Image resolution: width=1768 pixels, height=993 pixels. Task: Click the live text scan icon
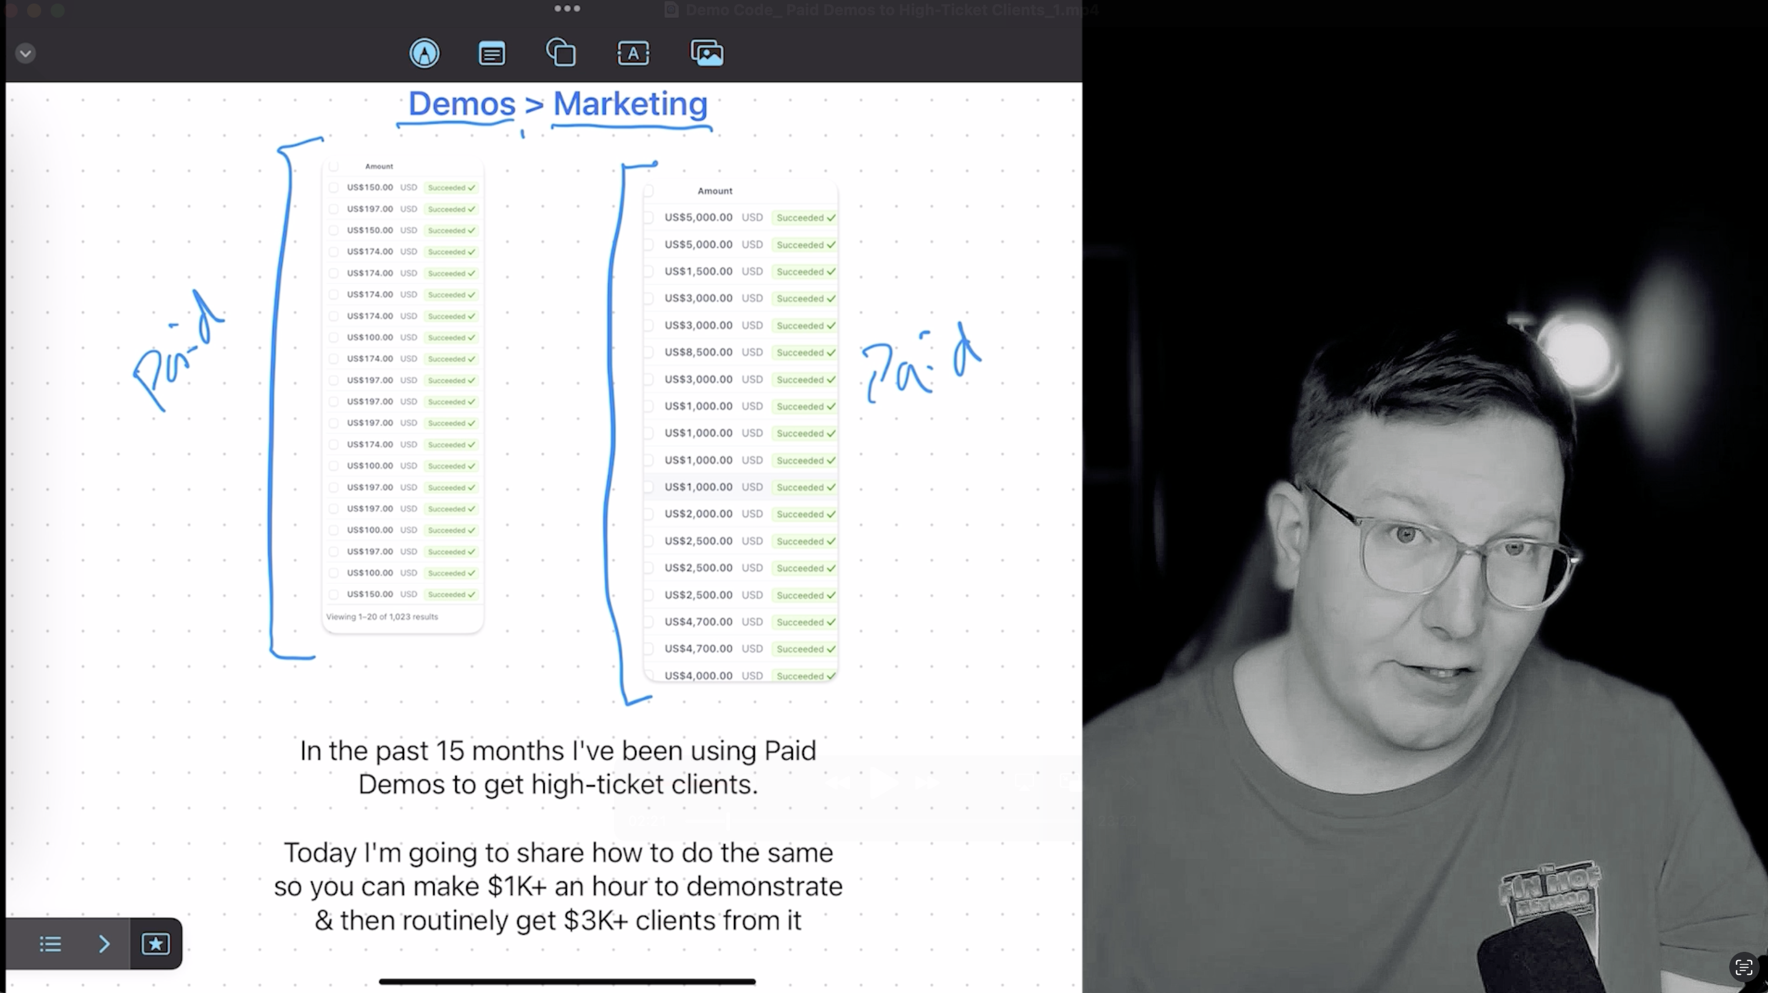coord(1743,968)
